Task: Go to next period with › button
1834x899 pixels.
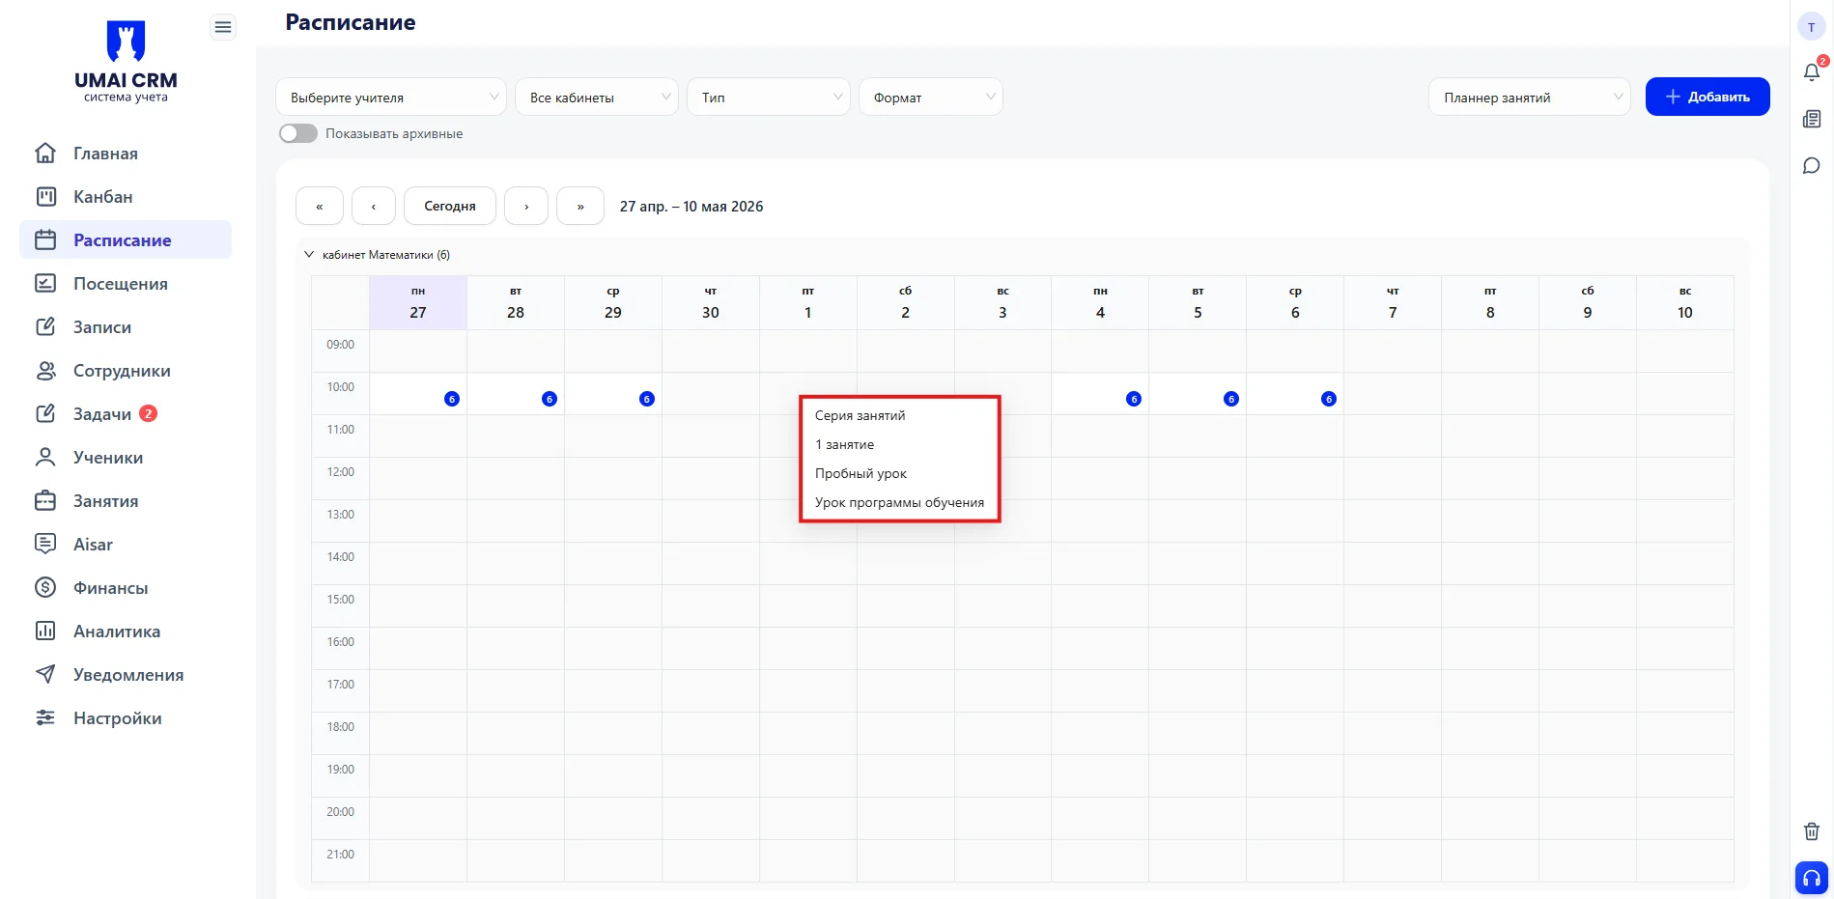Action: pos(526,206)
